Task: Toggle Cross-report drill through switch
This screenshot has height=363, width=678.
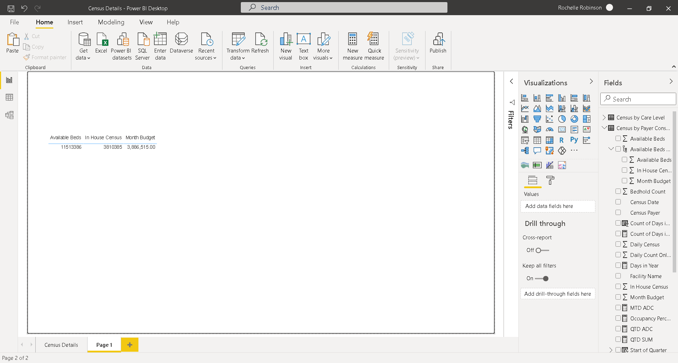Action: 542,250
